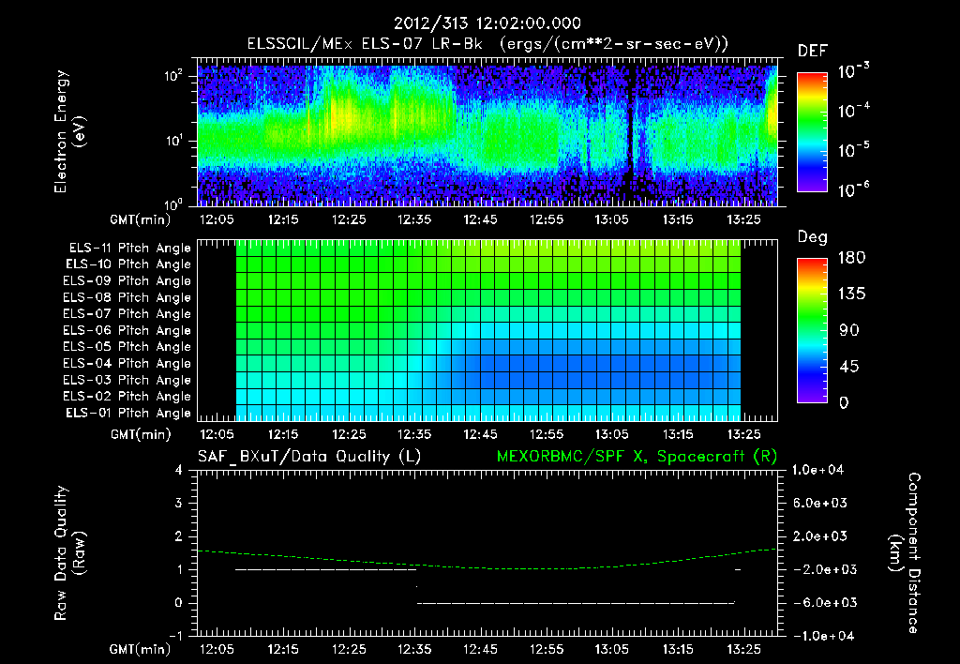
Task: Click the 2 tick on the data quality axis
Action: click(x=178, y=536)
